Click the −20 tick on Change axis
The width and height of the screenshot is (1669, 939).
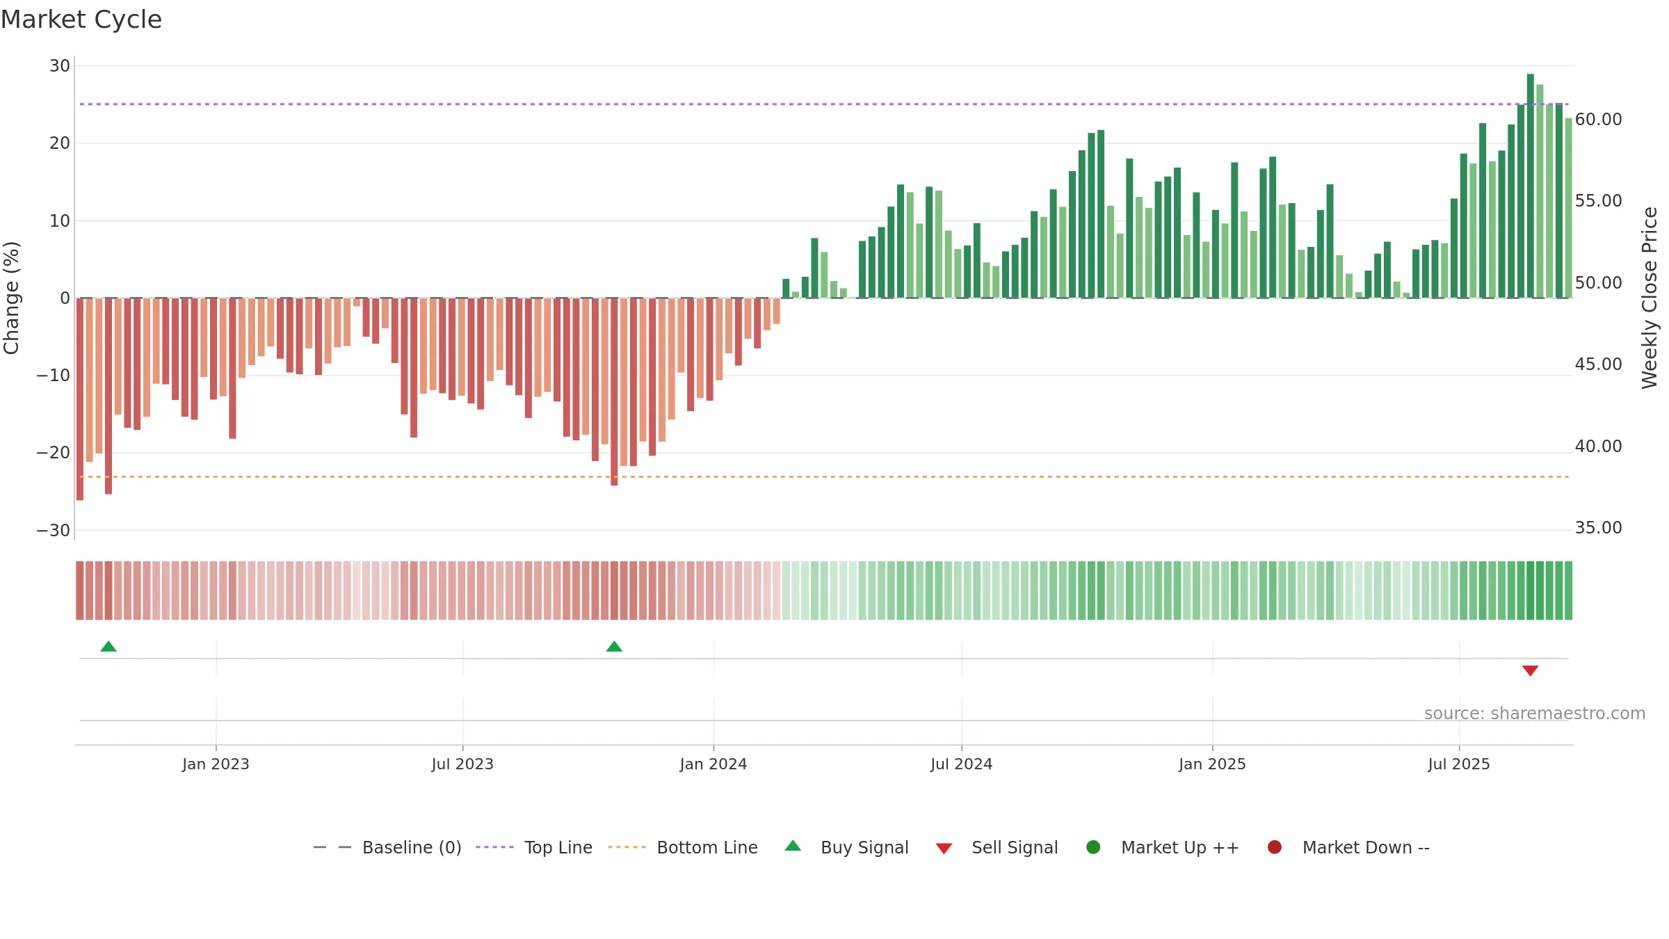click(54, 453)
